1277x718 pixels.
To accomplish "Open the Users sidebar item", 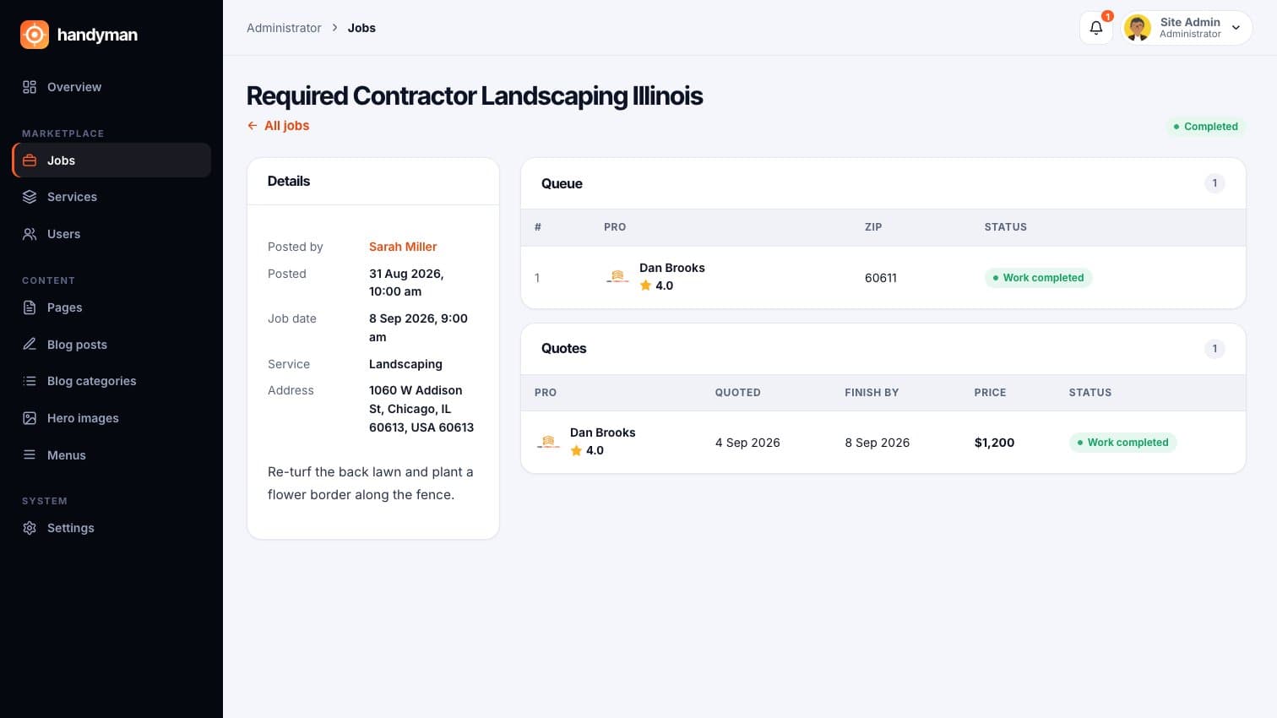I will (111, 234).
